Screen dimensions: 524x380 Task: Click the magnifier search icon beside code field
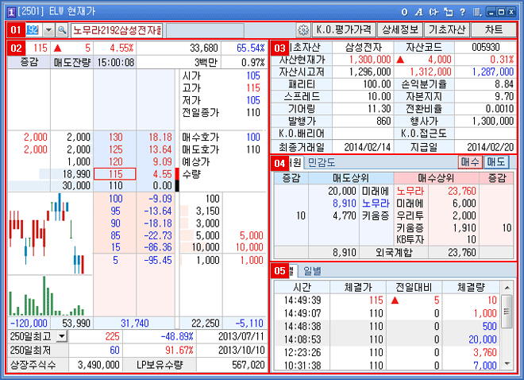pos(61,30)
